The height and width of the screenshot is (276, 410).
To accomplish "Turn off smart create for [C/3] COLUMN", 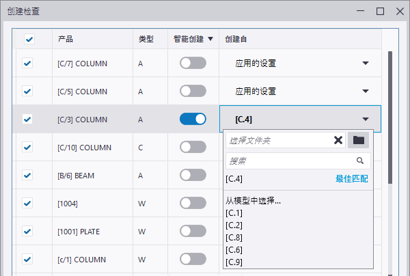I will click(x=193, y=119).
